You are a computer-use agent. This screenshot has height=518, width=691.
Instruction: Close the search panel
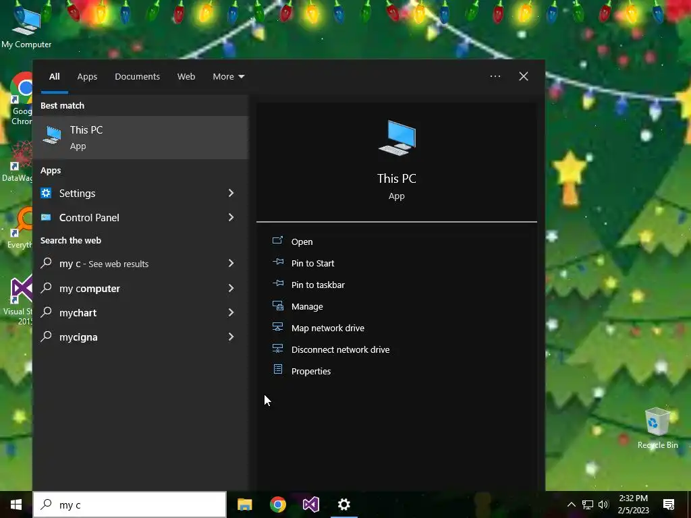[x=523, y=76]
